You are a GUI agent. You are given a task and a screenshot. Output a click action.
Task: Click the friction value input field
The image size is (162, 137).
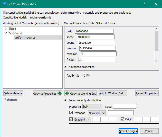(x=97, y=60)
